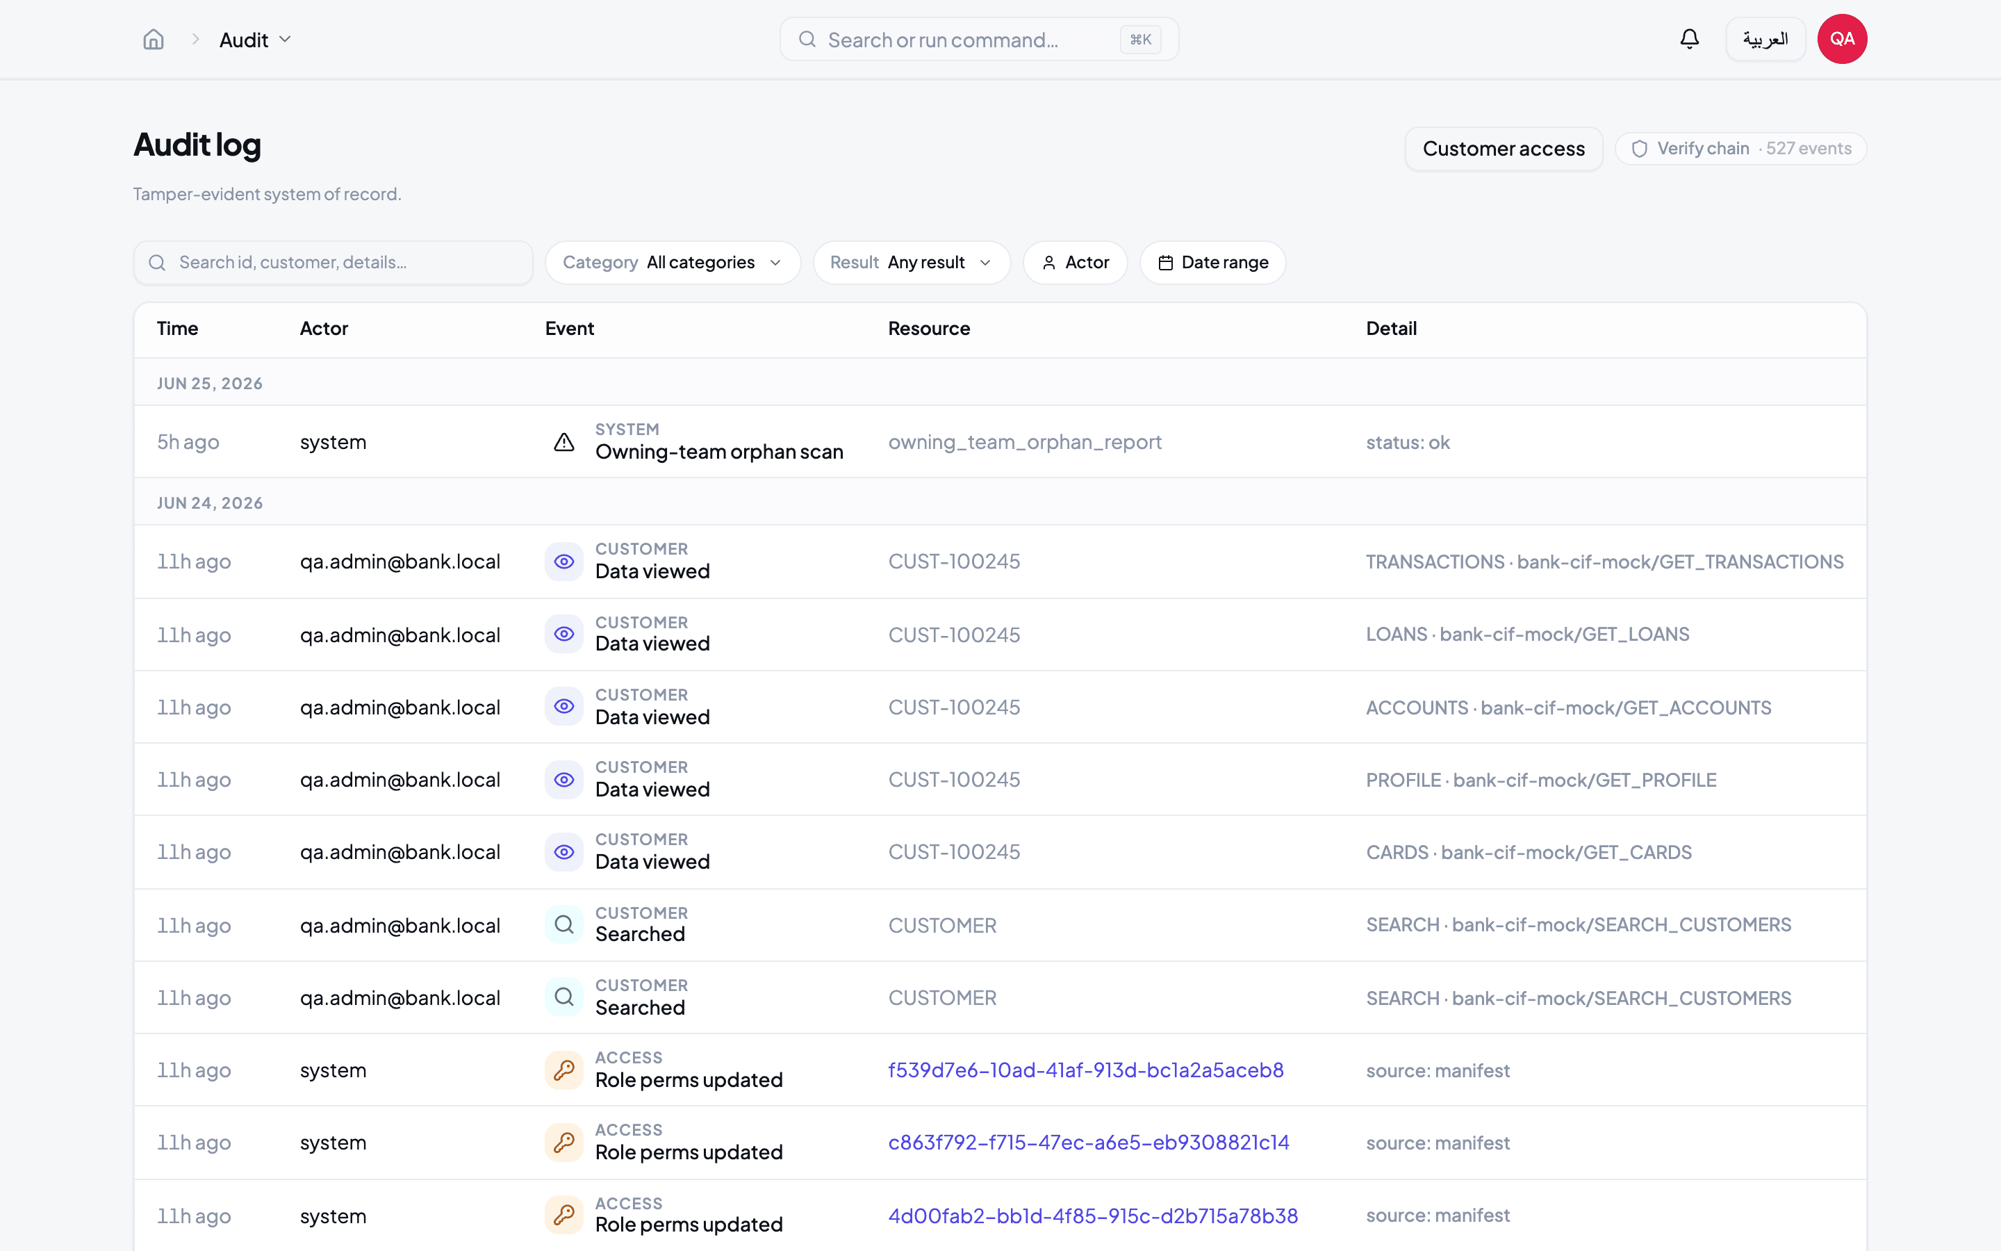Click the warning icon for Owning-team orphan scan
Screen dimensions: 2001x1251
(x=564, y=442)
